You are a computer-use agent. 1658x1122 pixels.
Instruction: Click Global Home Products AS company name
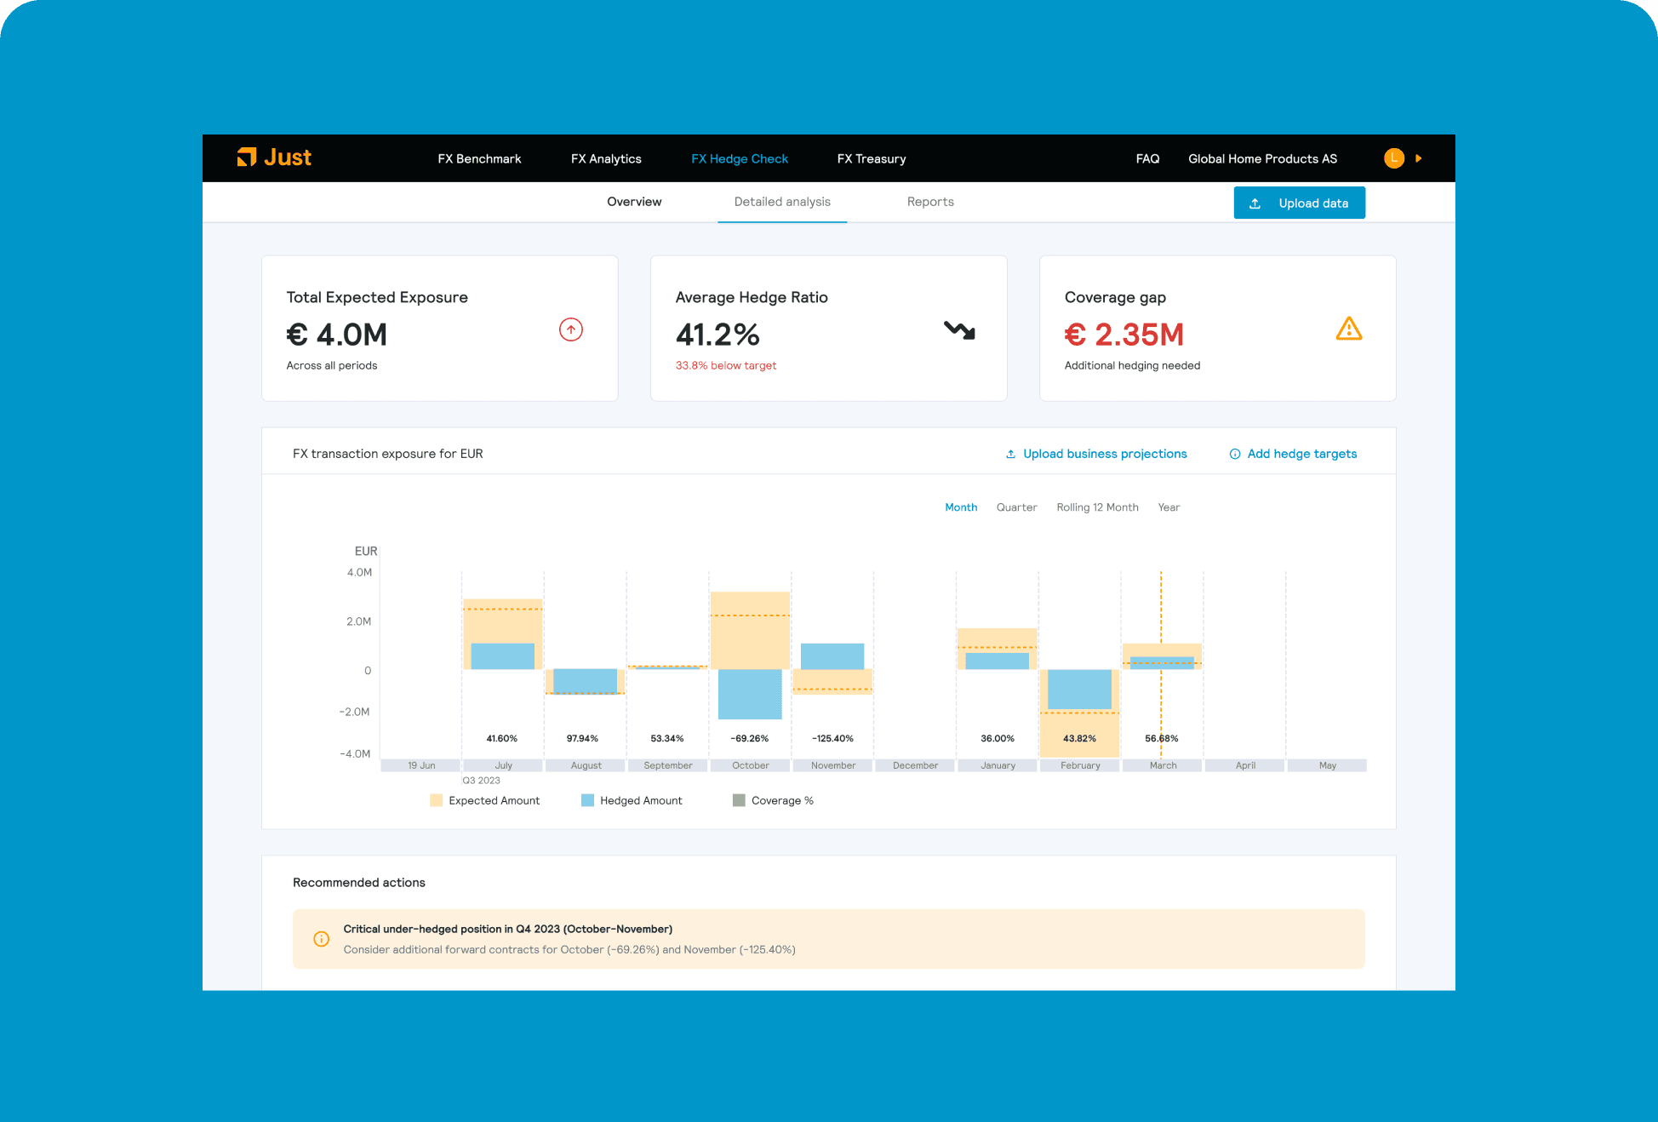(1262, 159)
